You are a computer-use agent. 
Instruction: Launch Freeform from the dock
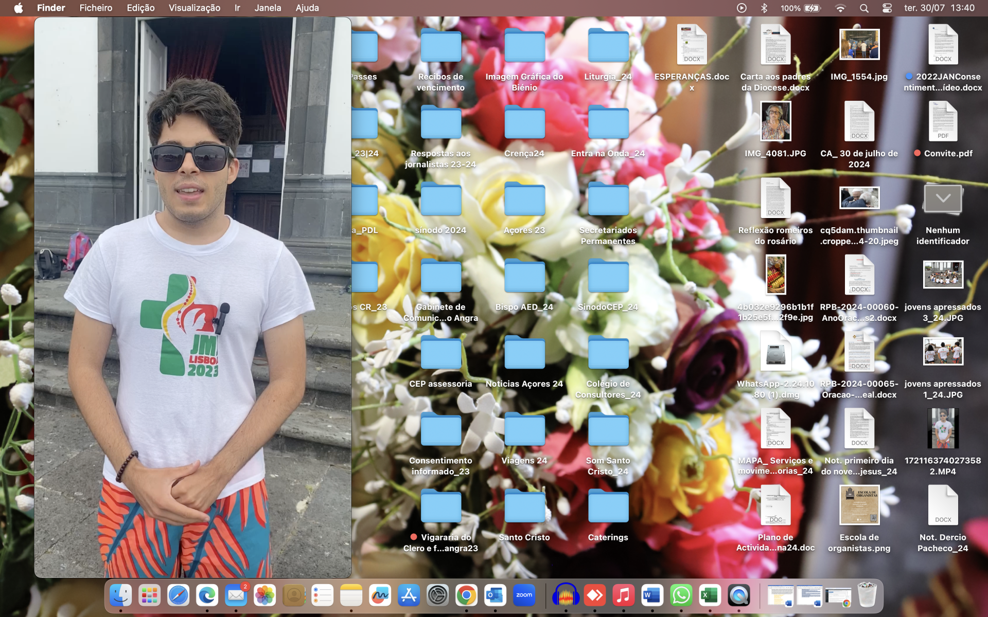point(380,595)
